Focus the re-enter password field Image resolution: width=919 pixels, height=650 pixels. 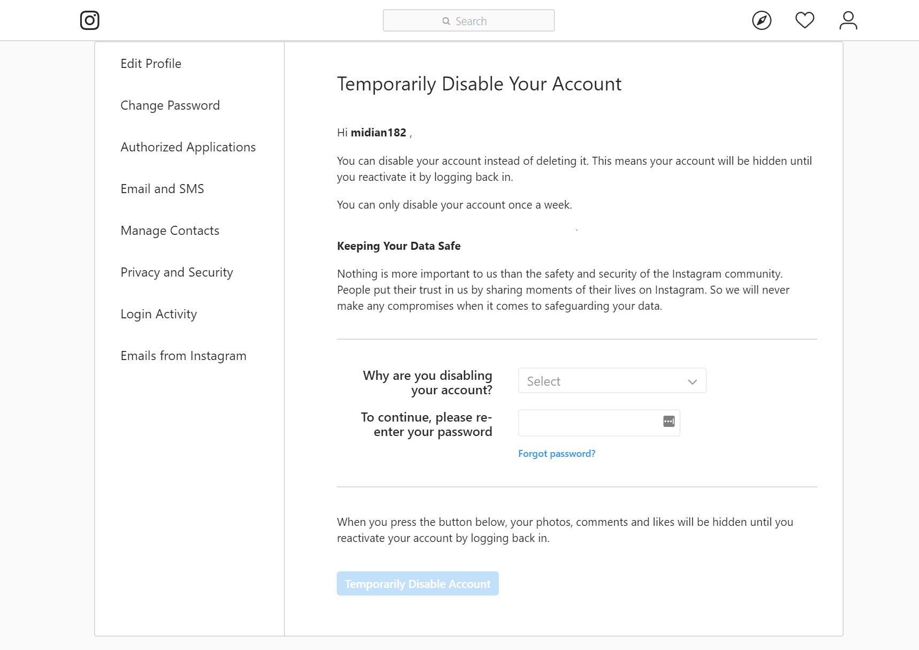click(x=588, y=423)
